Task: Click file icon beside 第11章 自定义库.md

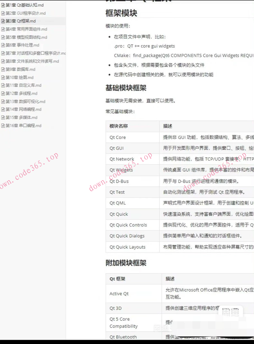Action: click(x=3, y=85)
